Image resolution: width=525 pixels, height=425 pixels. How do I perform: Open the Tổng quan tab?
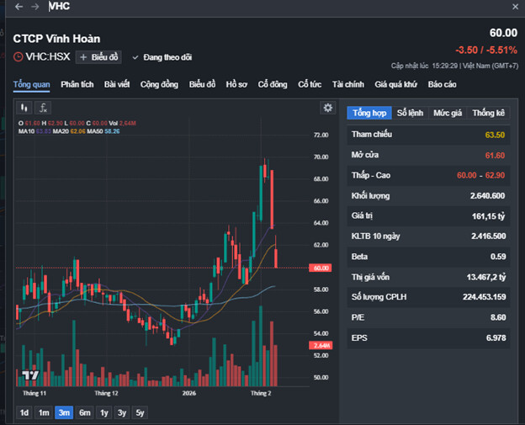[31, 84]
